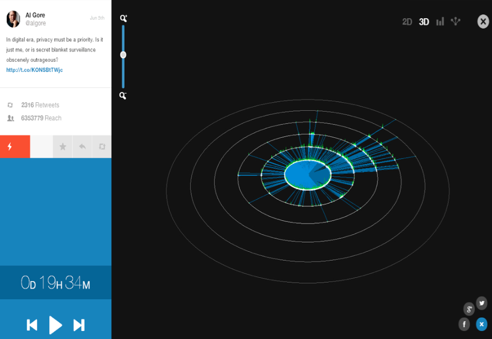
Task: Skip to previous with the back button
Action: [32, 325]
